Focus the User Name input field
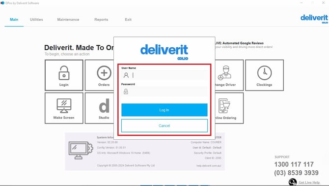Screen dimensions: 329x186 [164, 75]
